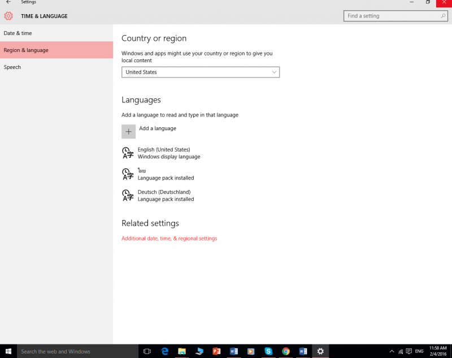Open Skype from the taskbar
Screen dimensions: 452x358
(268, 351)
